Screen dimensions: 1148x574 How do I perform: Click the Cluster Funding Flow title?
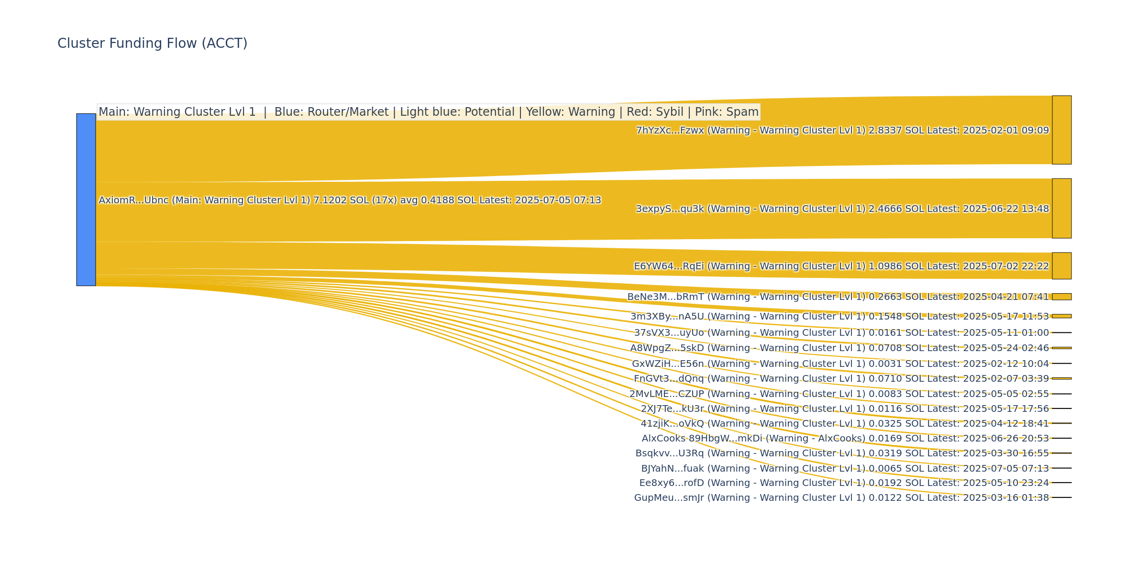coord(152,43)
